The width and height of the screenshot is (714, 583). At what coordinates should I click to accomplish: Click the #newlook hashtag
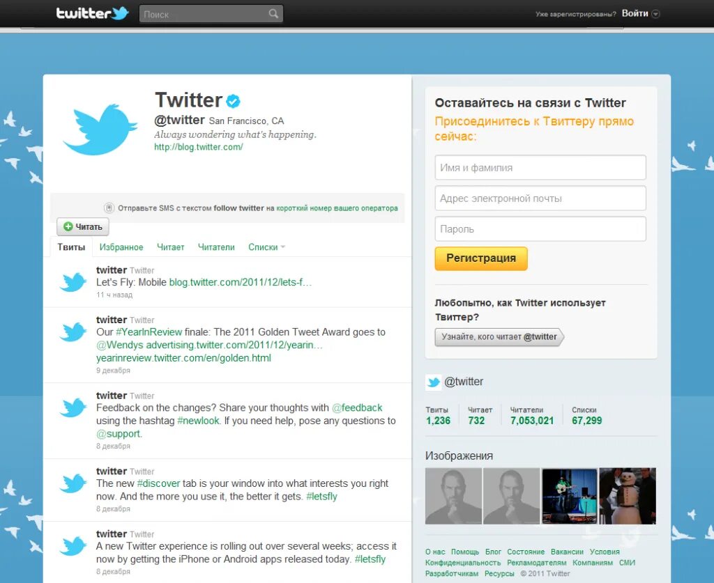pos(198,421)
